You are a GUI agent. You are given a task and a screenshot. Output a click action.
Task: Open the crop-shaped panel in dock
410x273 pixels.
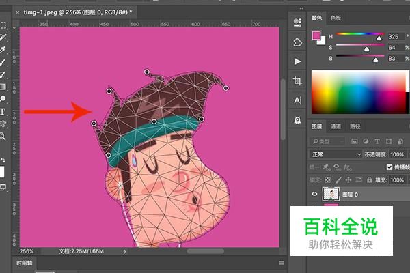[297, 81]
